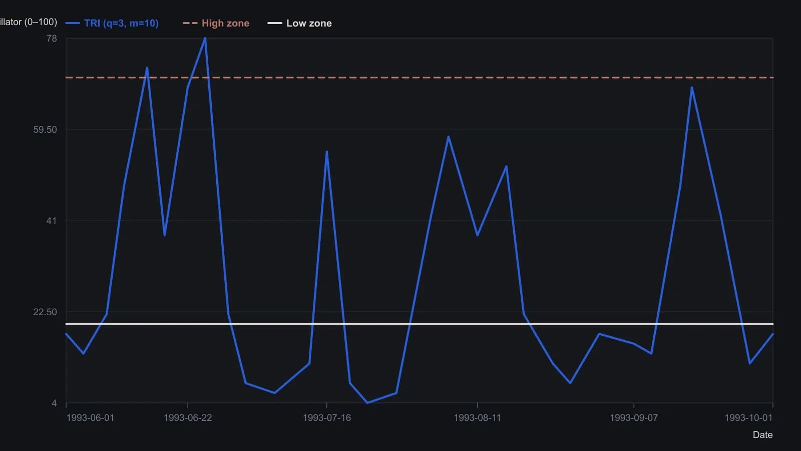This screenshot has height=451, width=801.
Task: Click the 1993-09-07 date tick label
Action: [634, 417]
